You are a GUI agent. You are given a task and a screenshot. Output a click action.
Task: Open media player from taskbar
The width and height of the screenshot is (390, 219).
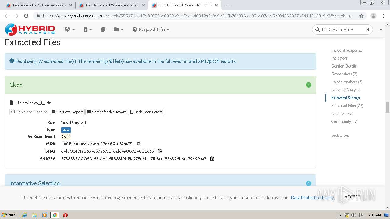coord(45,215)
